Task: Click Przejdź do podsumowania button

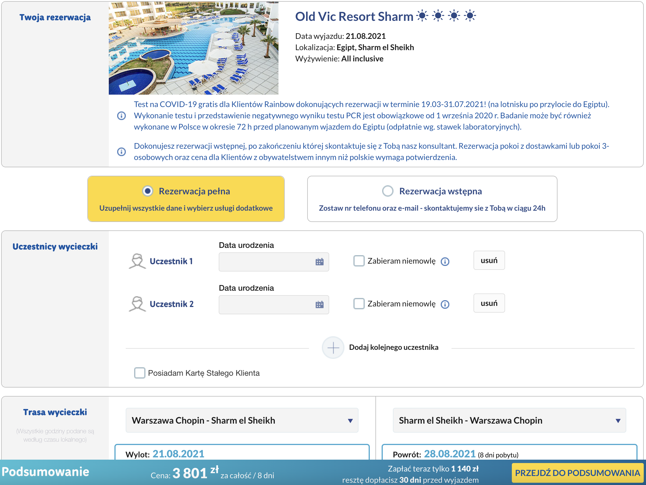Action: [578, 473]
